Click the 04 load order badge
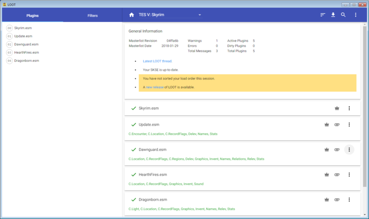 pyautogui.click(x=9, y=60)
